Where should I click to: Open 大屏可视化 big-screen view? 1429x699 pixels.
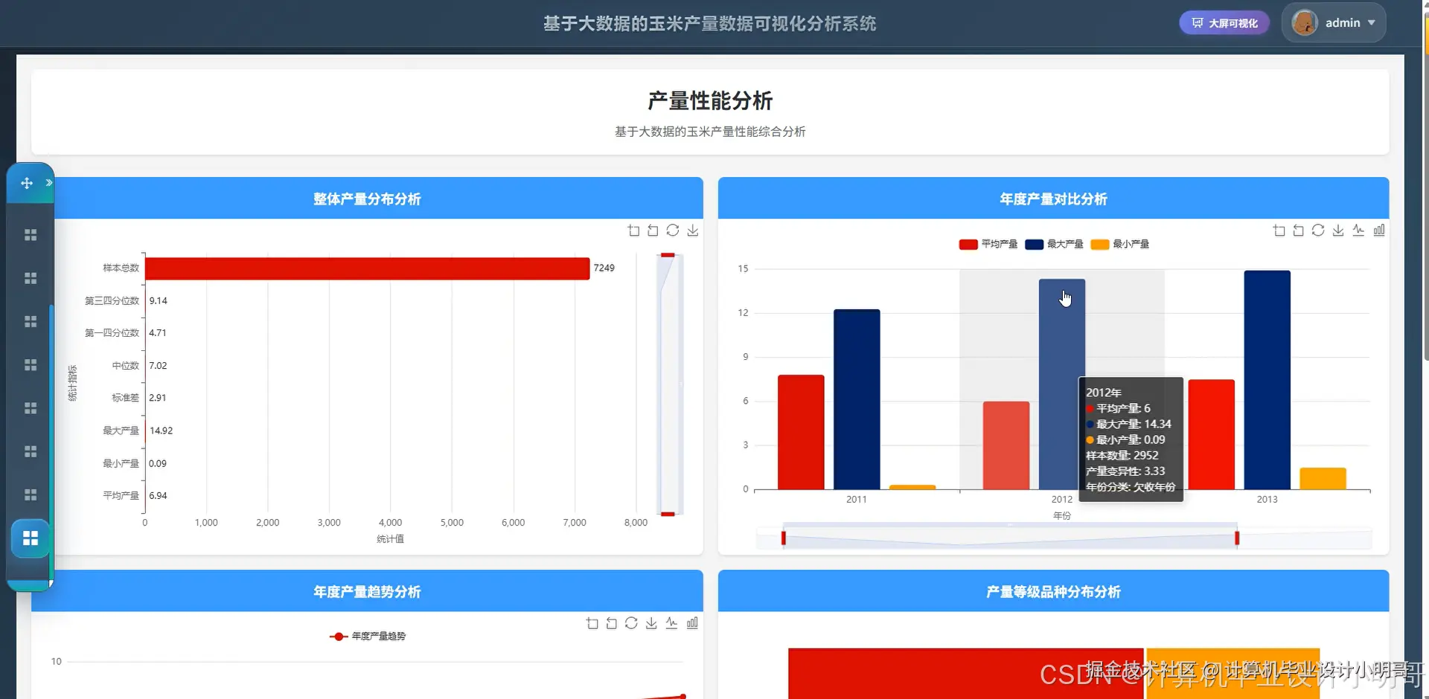pos(1223,22)
